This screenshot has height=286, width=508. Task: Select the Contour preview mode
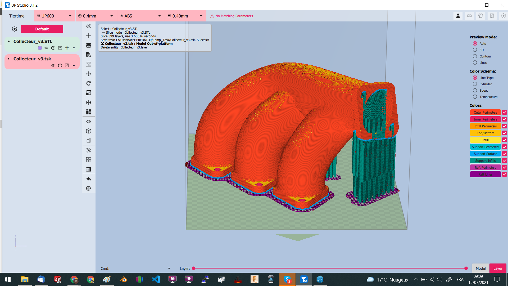tap(475, 56)
